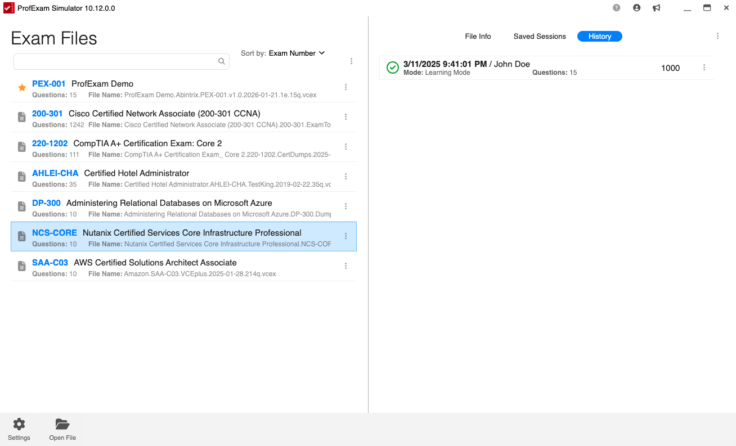Select the Certified Hotel Administrator title
Image resolution: width=736 pixels, height=446 pixels.
click(137, 173)
